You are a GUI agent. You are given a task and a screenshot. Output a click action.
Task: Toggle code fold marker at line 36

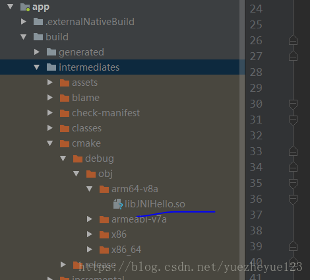(293, 199)
